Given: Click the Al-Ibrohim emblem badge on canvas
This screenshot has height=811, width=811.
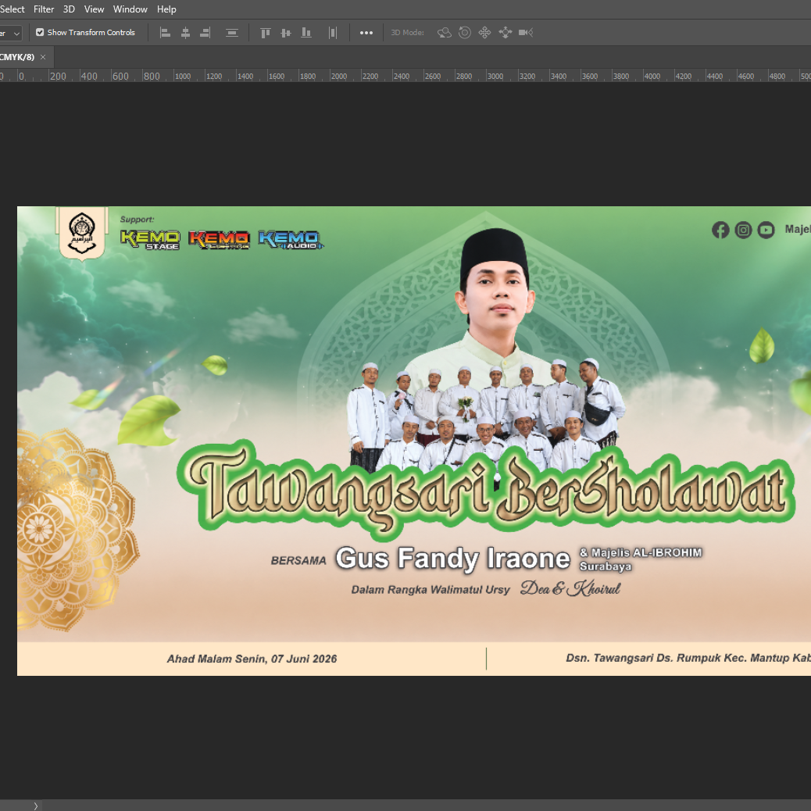Looking at the screenshot, I should [x=82, y=234].
